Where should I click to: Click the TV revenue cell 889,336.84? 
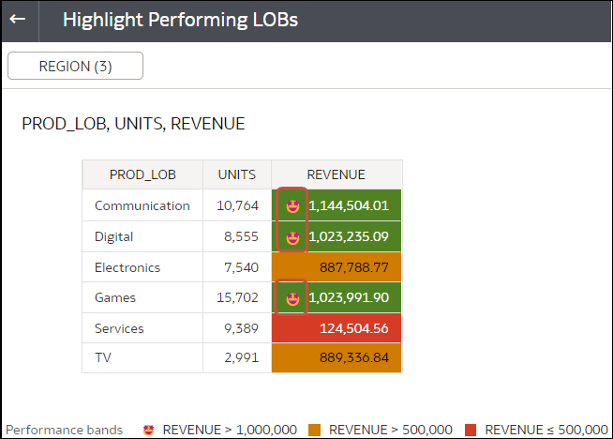point(352,360)
